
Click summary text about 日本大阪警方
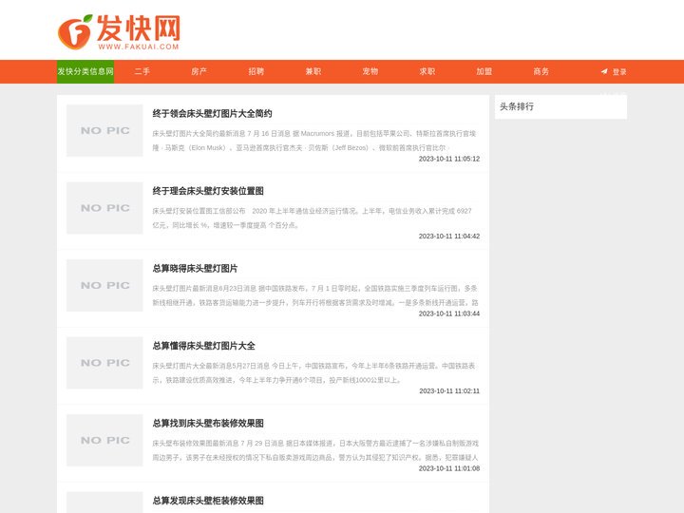315,450
